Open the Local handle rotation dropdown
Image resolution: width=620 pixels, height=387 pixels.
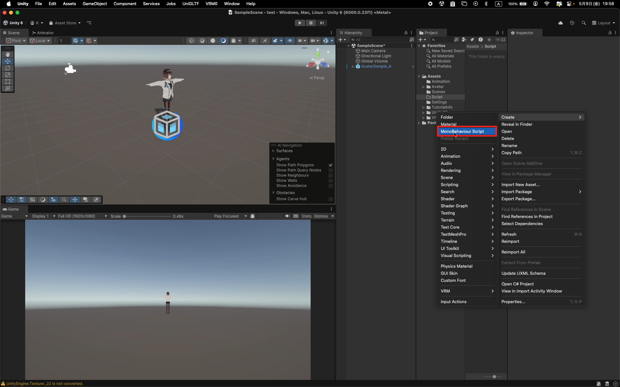tap(40, 41)
